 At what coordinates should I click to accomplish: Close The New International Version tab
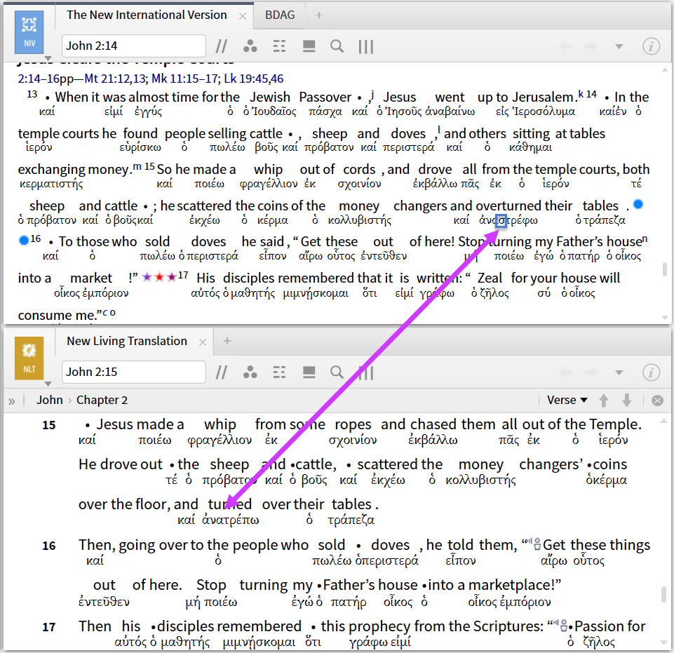point(243,16)
